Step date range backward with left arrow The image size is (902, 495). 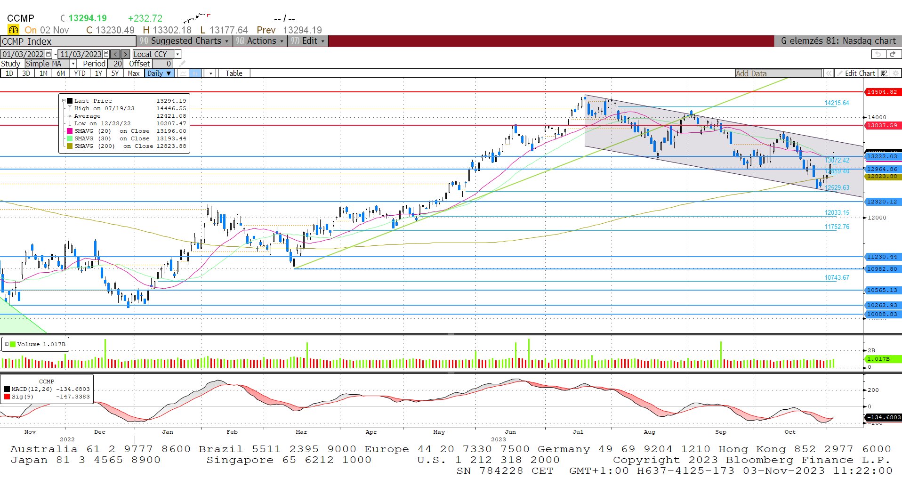[x=116, y=54]
